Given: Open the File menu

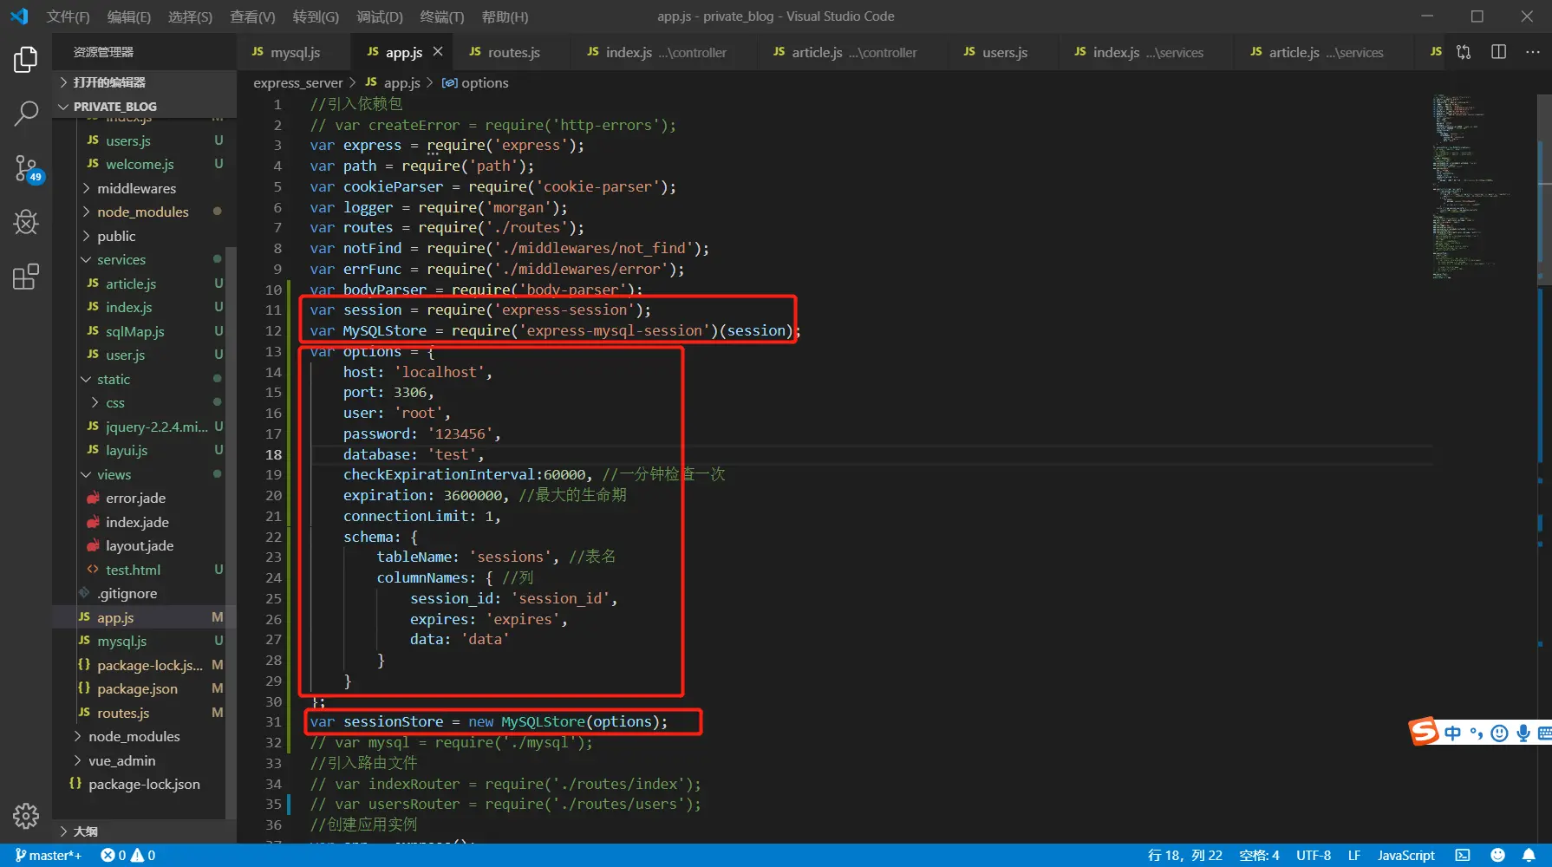Looking at the screenshot, I should coord(68,16).
